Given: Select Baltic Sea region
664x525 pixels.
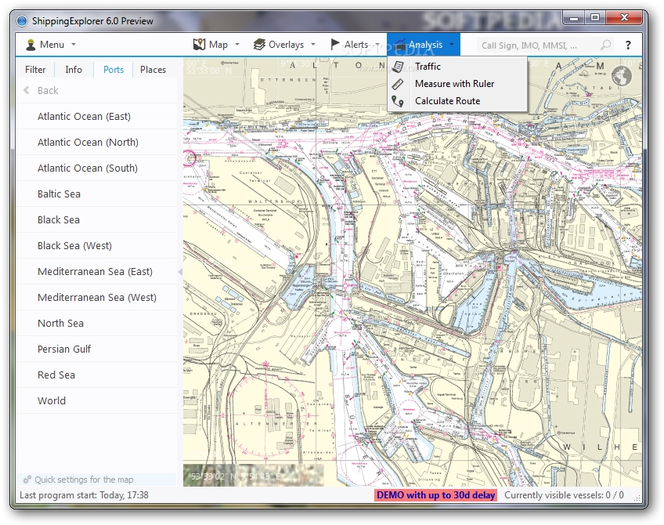Looking at the screenshot, I should (97, 194).
